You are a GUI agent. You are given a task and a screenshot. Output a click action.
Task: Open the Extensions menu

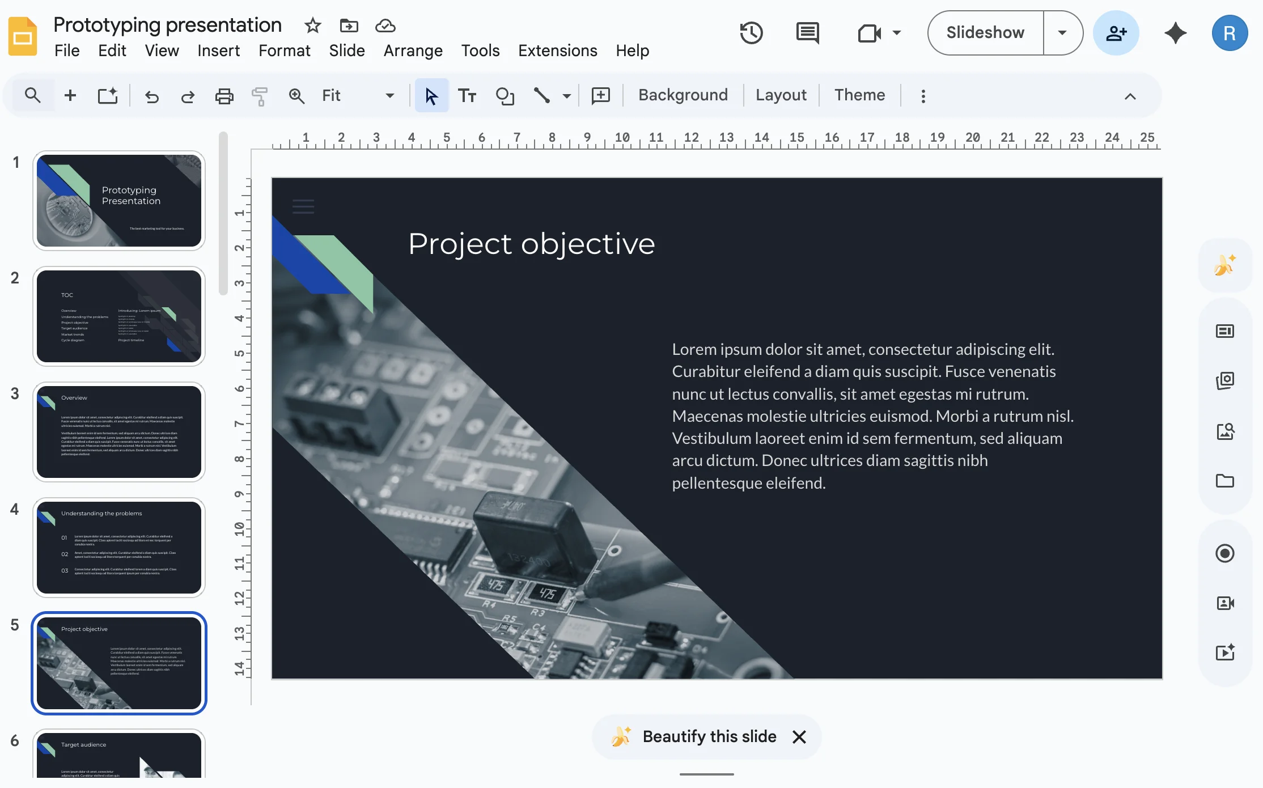pos(557,51)
